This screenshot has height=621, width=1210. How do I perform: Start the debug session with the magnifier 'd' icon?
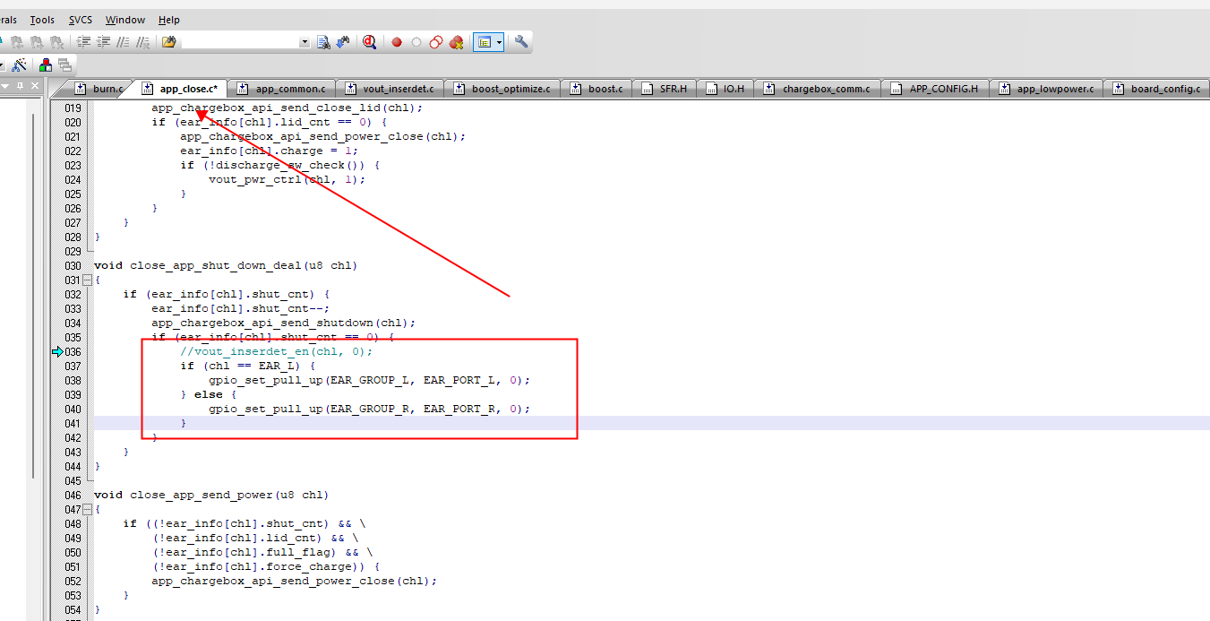369,41
